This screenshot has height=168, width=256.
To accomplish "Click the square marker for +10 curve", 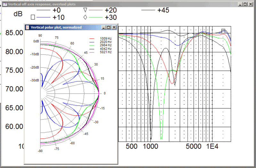I will point(33,17).
